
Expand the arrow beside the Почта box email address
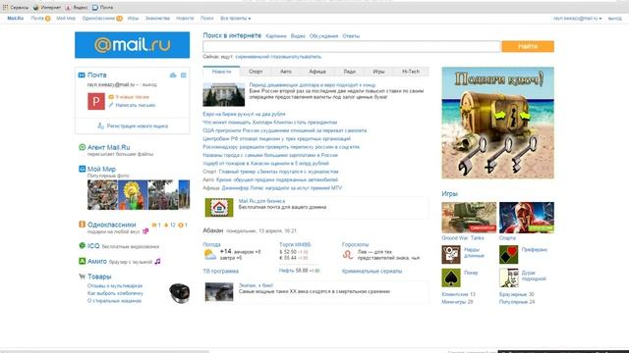pyautogui.click(x=138, y=85)
